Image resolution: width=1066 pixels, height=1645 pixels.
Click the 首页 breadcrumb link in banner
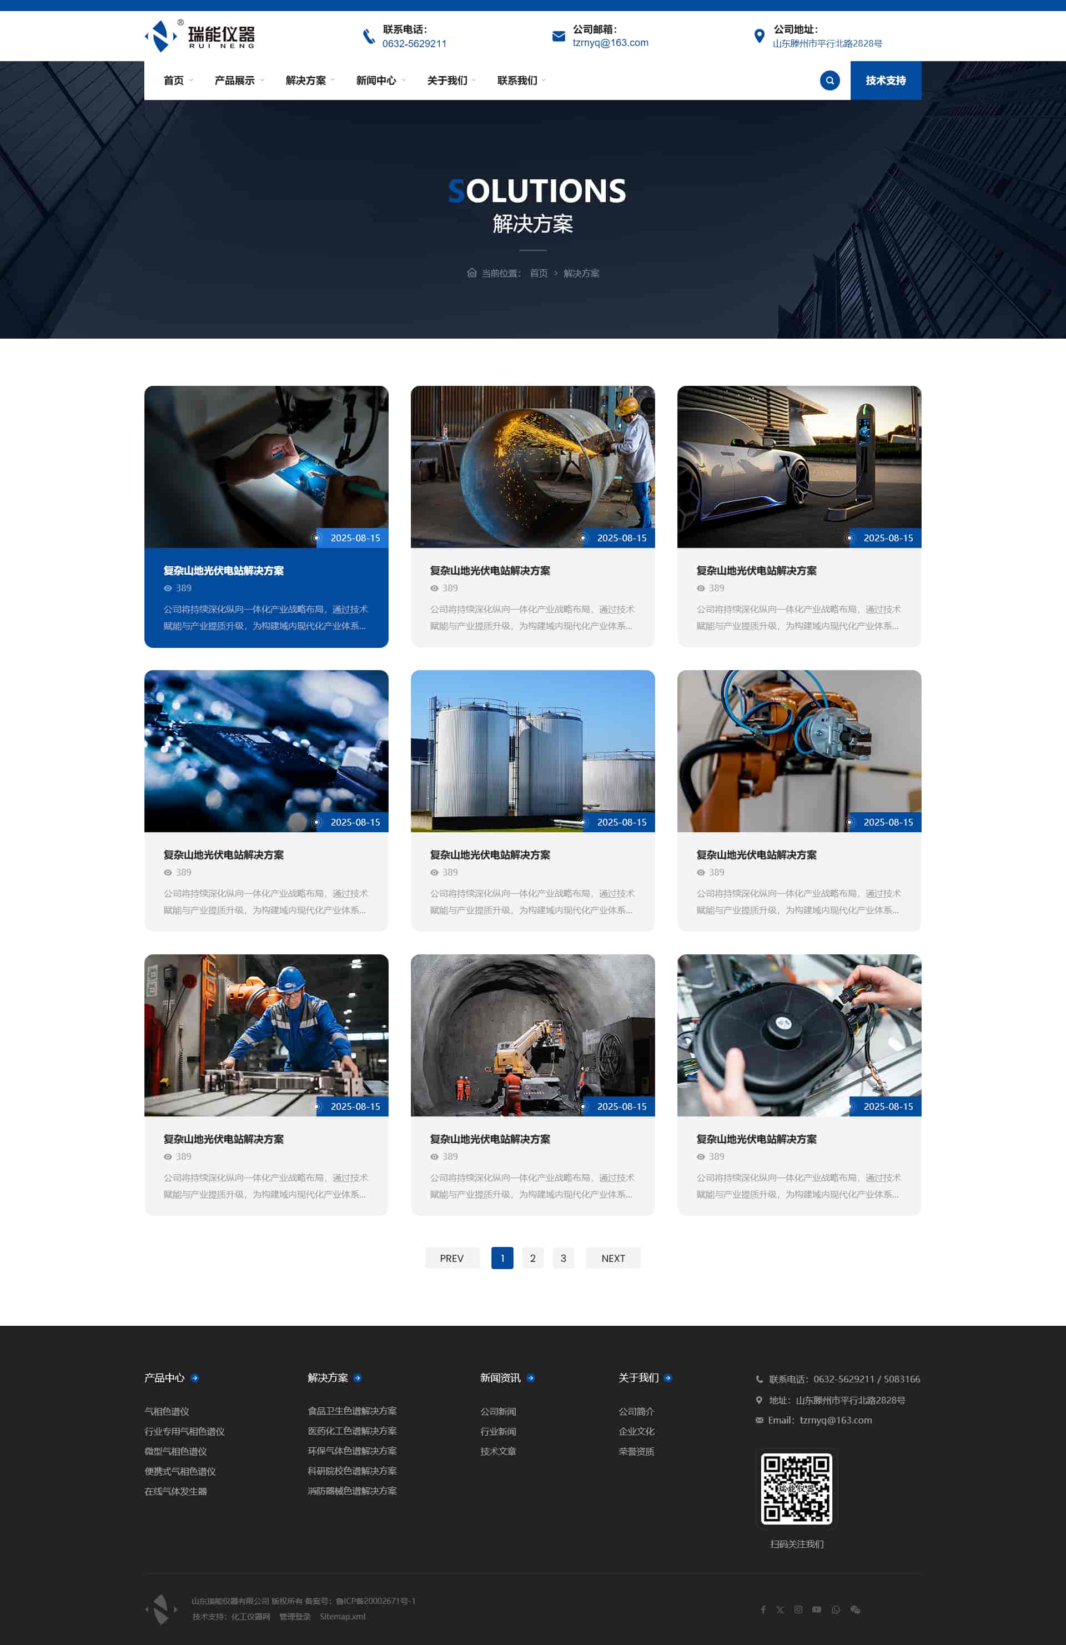point(539,273)
